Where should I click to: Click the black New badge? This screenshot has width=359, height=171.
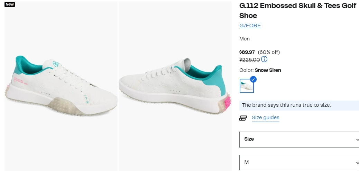pos(10,4)
